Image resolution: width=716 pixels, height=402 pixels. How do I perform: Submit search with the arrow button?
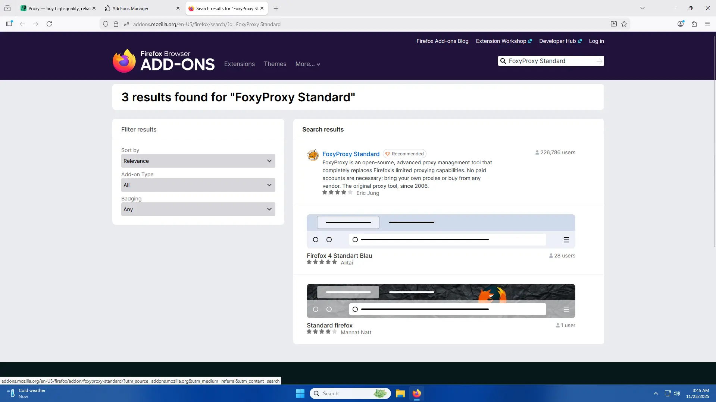[x=599, y=61]
